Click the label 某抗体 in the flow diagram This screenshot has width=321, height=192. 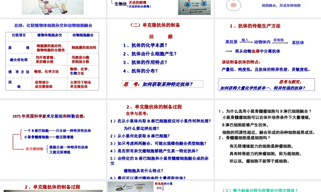pyautogui.click(x=298, y=43)
